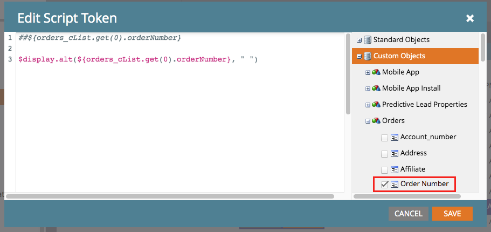Click the Affiliate field icon
This screenshot has width=491, height=232.
pos(395,169)
